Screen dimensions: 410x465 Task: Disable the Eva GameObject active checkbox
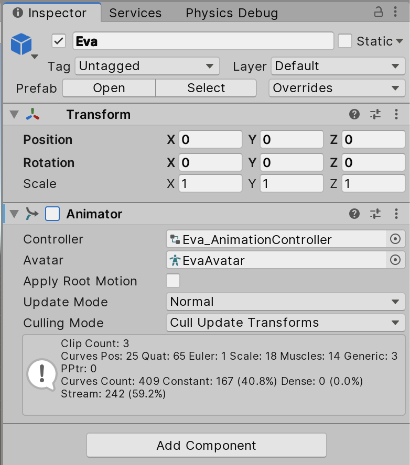coord(59,41)
